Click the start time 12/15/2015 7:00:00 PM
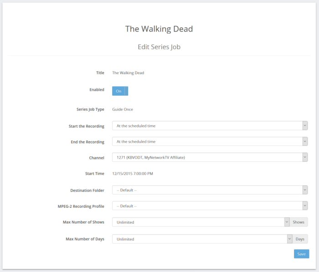 tap(133, 174)
